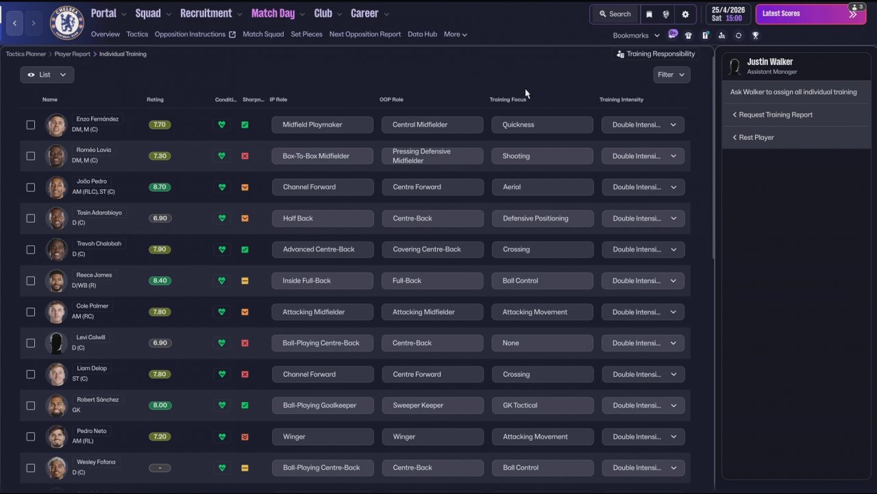
Task: Tick Enzo Fernández's row checkbox
Action: coord(30,125)
